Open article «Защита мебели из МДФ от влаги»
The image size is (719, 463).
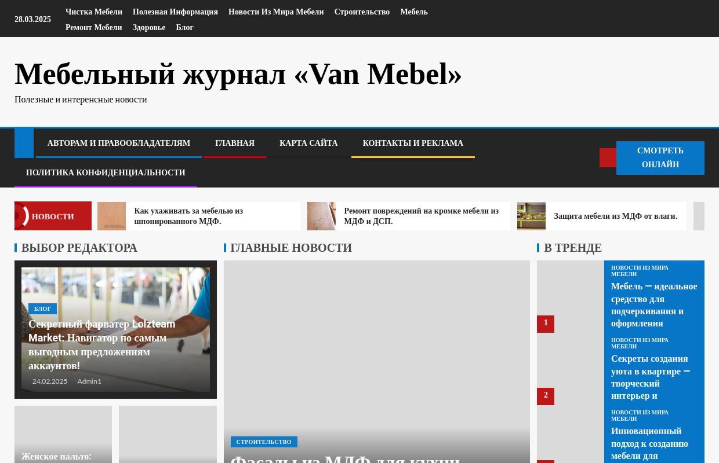coord(615,216)
